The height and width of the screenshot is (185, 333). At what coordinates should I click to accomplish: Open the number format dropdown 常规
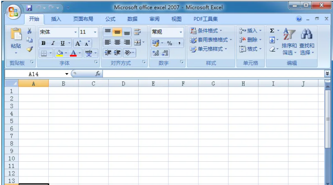coord(180,32)
